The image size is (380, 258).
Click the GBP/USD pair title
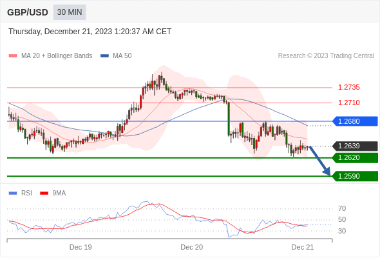[28, 12]
